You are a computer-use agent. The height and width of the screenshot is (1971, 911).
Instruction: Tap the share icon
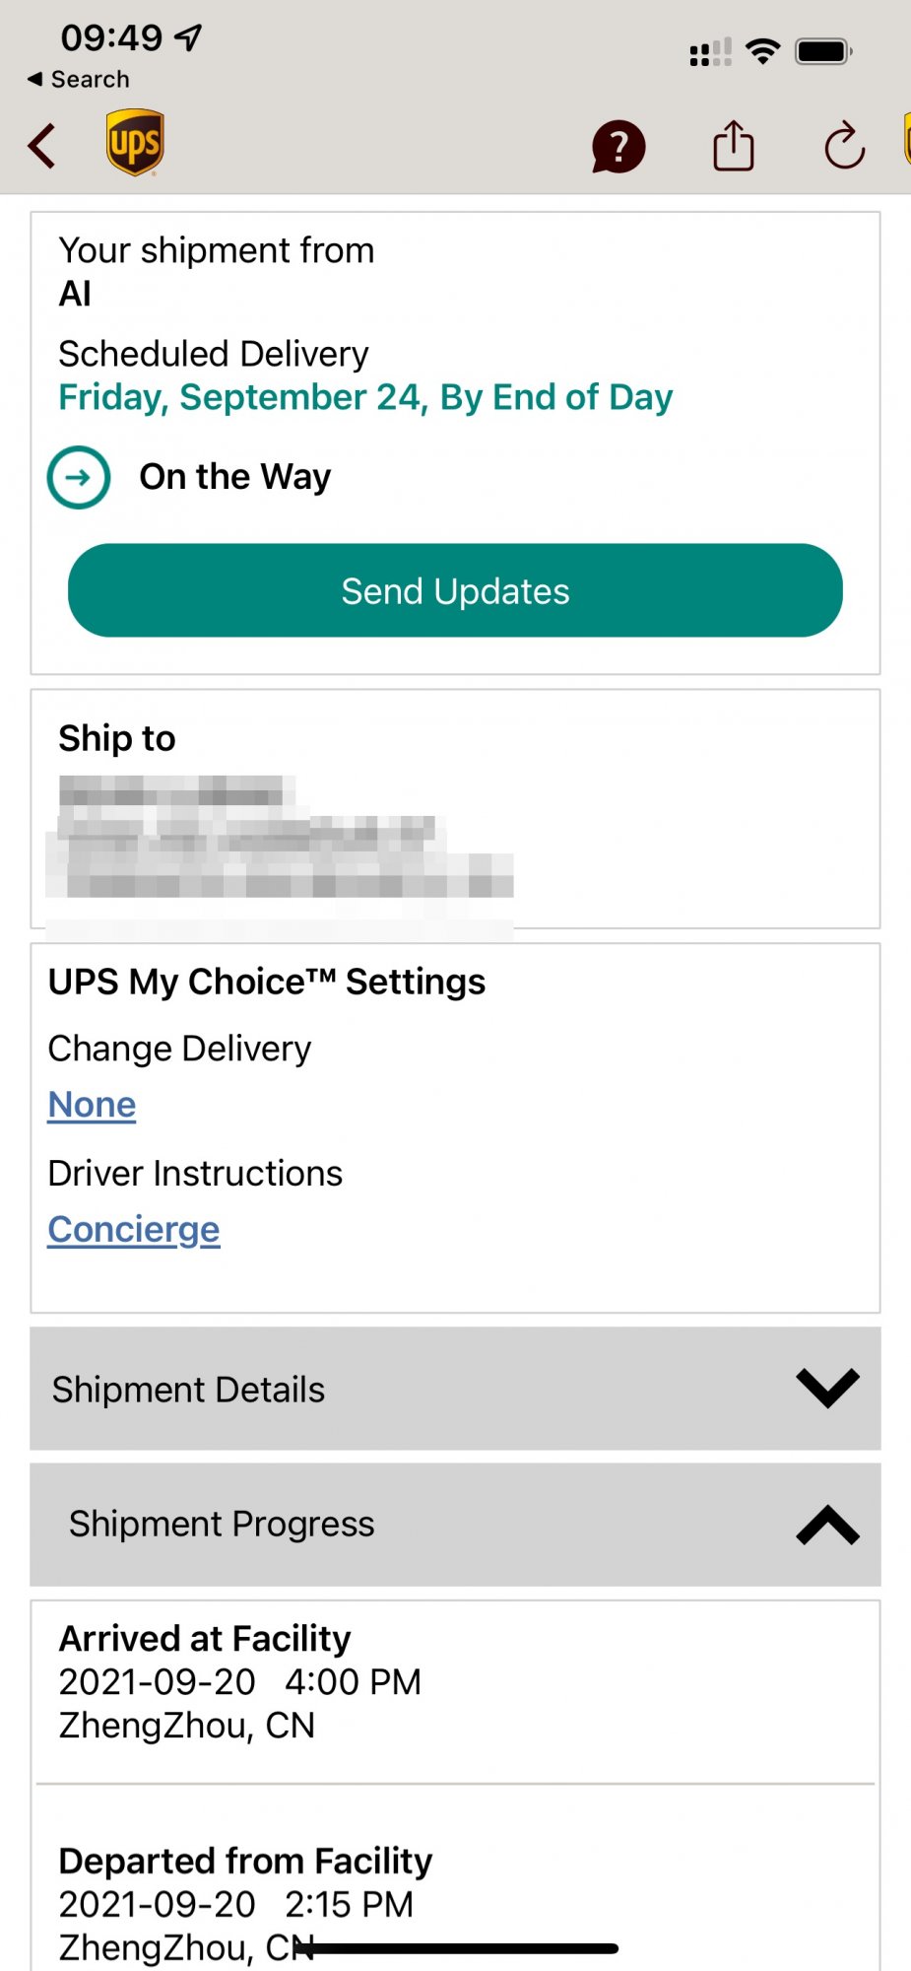pos(733,146)
